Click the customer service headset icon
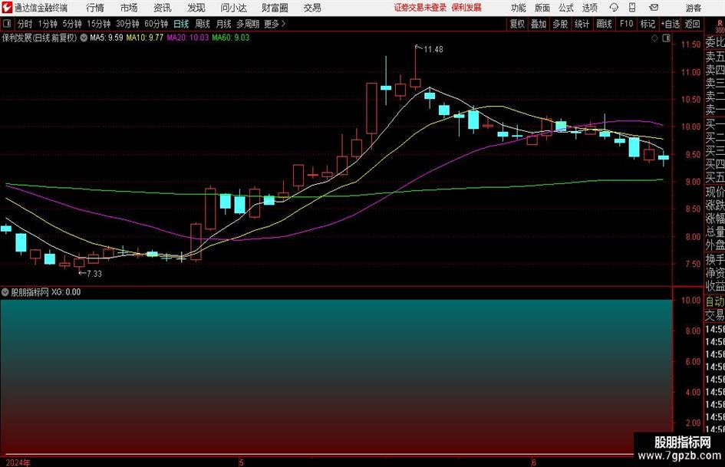This screenshot has height=467, width=725. (x=614, y=8)
